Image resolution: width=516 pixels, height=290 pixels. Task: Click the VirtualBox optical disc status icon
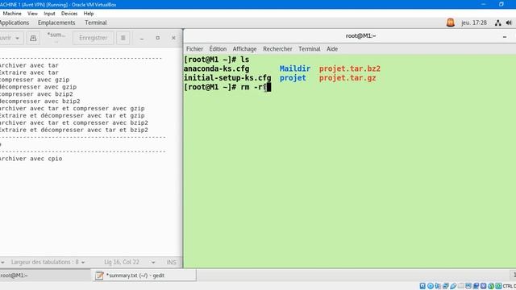pyautogui.click(x=431, y=286)
